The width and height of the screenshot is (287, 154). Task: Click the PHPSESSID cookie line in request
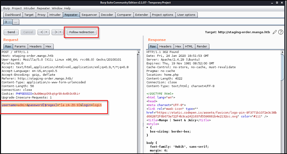pyautogui.click(x=41, y=94)
